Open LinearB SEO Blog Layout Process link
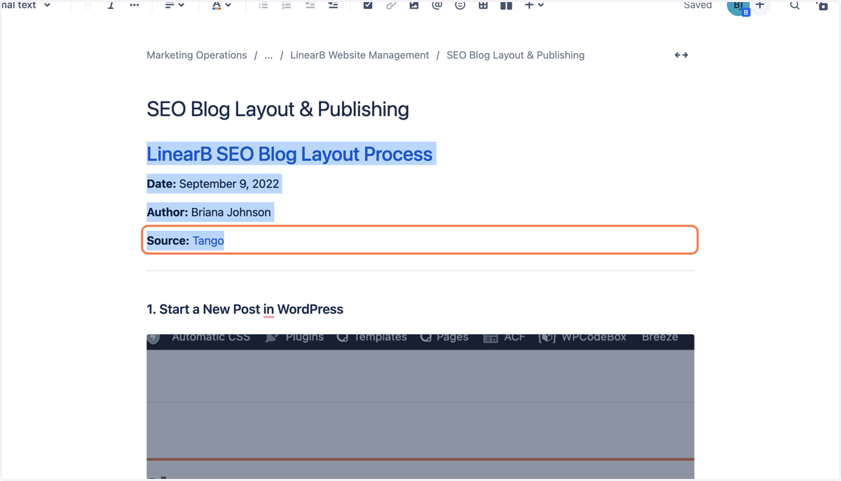This screenshot has height=481, width=841. point(289,154)
